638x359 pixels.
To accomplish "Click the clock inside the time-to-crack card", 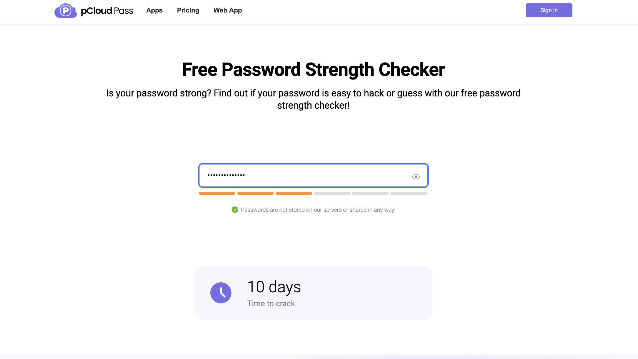I will point(221,293).
